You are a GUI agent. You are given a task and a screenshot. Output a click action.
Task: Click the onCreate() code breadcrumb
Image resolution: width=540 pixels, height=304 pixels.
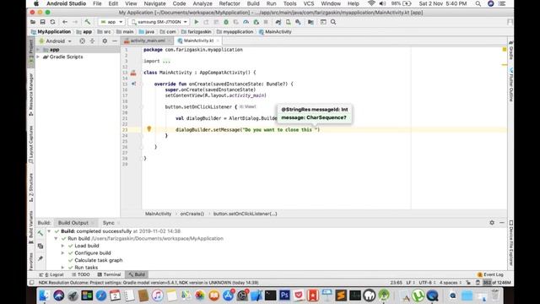pyautogui.click(x=192, y=214)
